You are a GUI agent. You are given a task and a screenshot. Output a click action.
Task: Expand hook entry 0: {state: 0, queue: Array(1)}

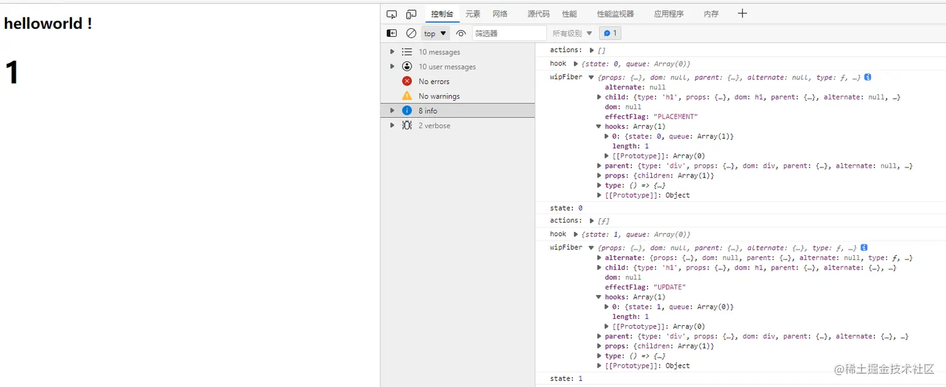[607, 136]
